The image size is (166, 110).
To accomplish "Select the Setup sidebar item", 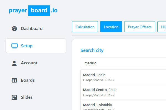I will 36,46.
